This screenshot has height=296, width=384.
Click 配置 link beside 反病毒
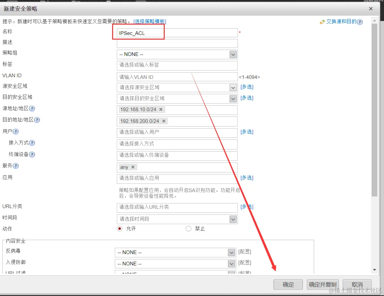(245, 252)
